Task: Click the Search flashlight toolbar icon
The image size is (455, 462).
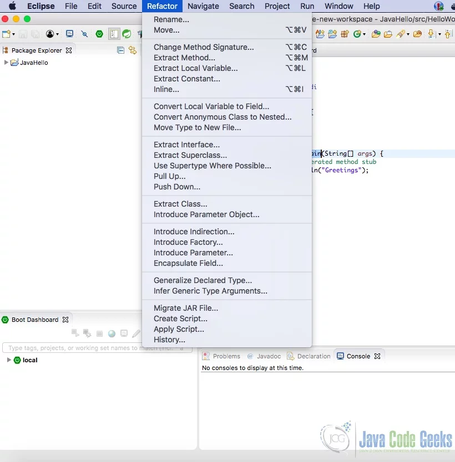Action: [x=401, y=34]
